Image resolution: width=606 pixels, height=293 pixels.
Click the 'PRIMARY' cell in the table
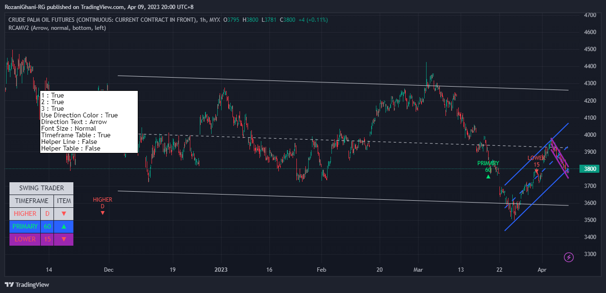pyautogui.click(x=25, y=227)
